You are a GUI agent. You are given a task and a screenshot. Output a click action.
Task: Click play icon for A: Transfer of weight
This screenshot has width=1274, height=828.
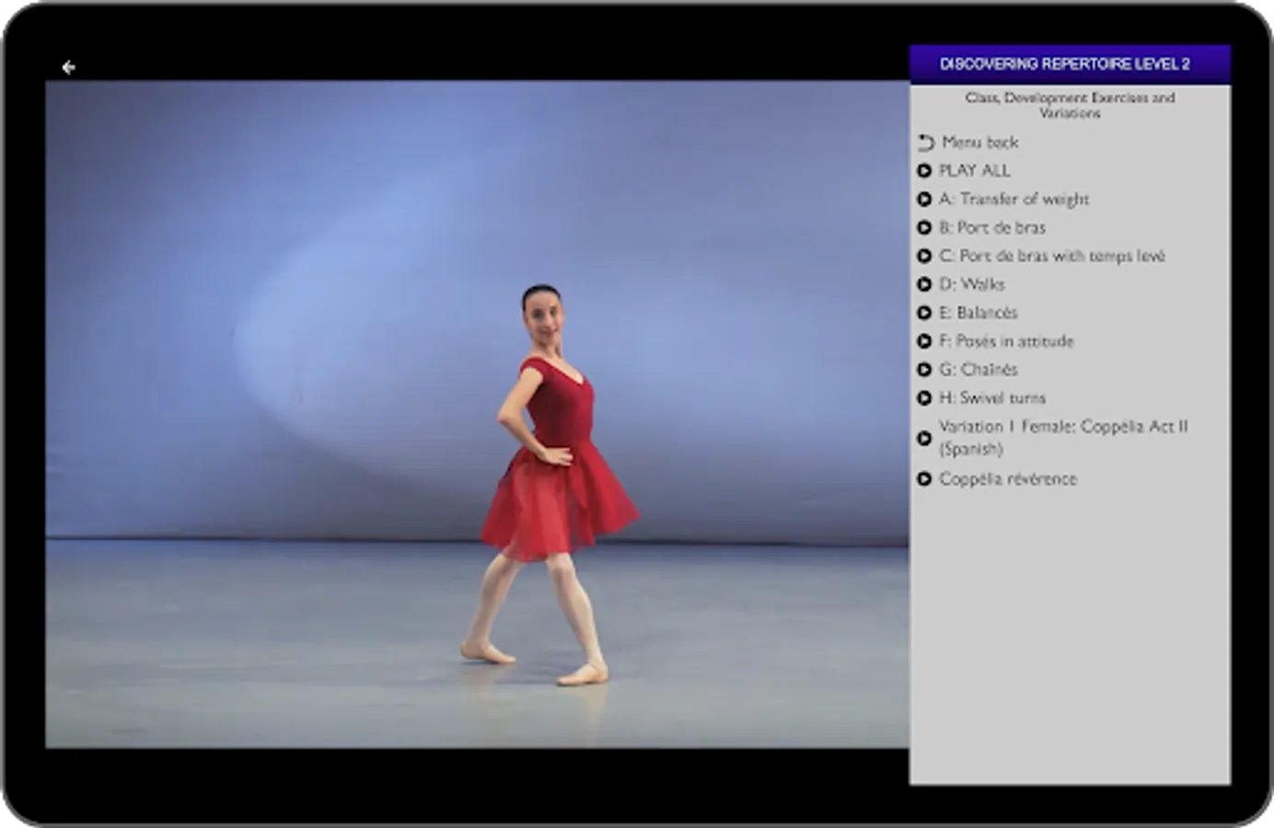point(924,200)
